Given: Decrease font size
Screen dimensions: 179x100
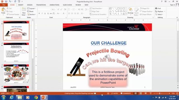Looking at the screenshot, I should (x=61, y=9).
